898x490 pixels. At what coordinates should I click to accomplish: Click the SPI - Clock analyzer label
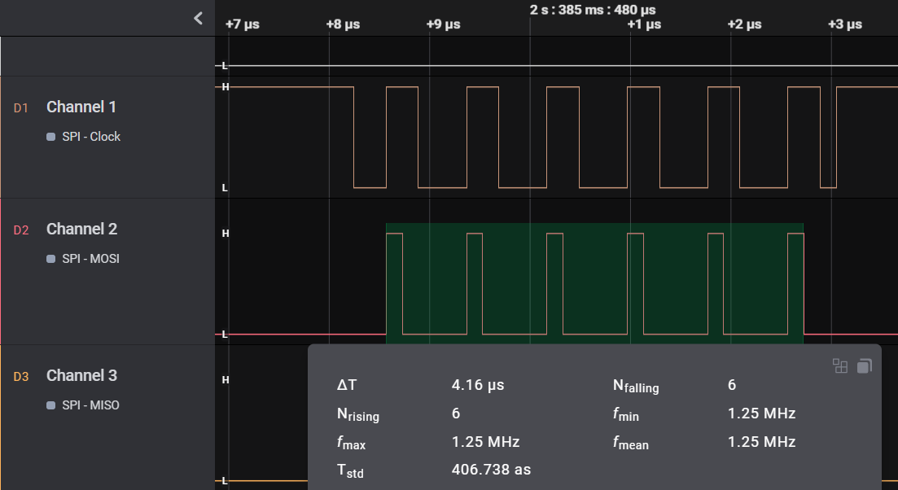91,137
